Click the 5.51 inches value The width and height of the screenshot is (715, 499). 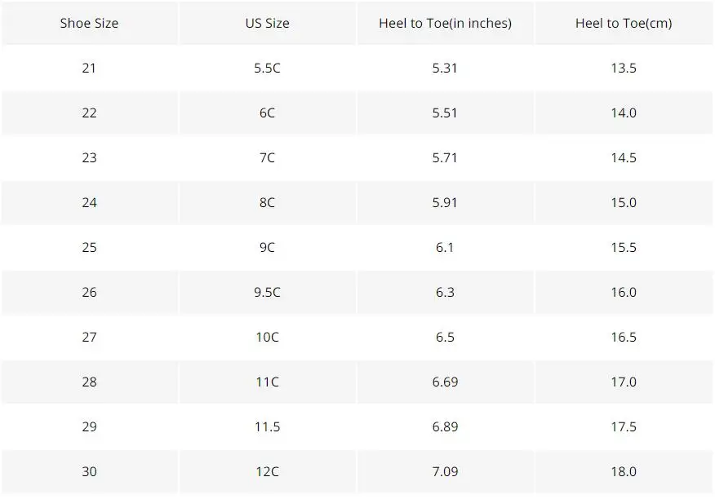445,113
